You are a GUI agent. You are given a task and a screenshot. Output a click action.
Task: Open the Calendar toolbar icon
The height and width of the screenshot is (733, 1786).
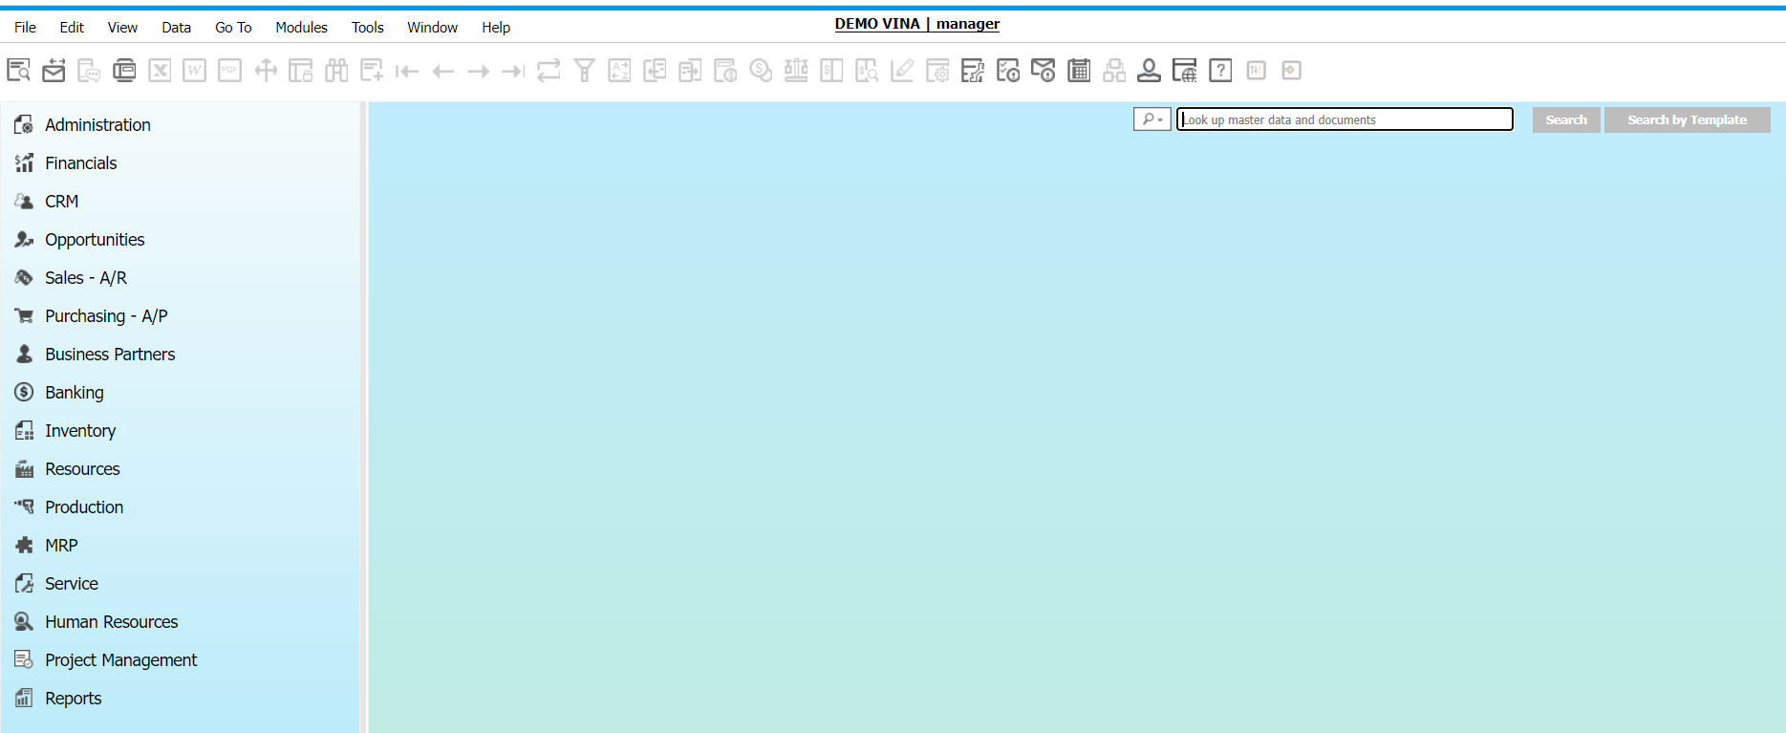point(1079,70)
